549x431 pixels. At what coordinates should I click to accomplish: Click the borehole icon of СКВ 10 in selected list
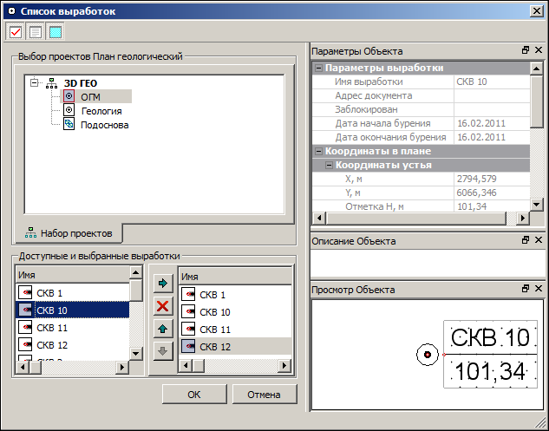[x=188, y=311]
